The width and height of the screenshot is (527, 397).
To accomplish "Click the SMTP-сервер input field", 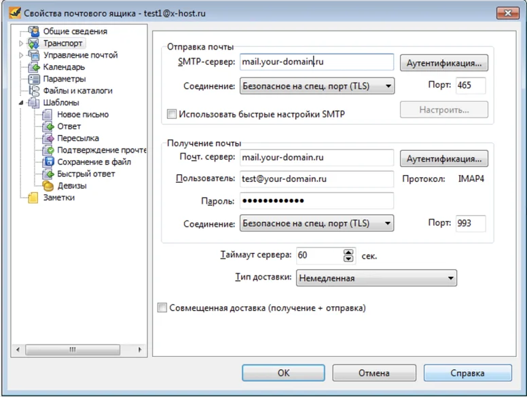I will click(316, 62).
